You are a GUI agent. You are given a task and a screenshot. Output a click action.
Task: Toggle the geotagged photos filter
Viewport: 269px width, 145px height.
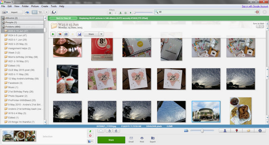click(x=131, y=13)
